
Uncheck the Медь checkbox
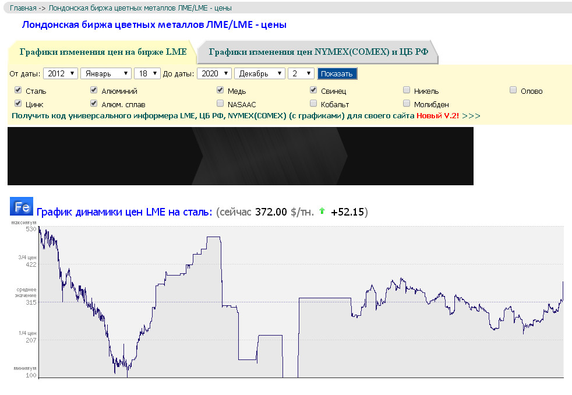(x=220, y=90)
